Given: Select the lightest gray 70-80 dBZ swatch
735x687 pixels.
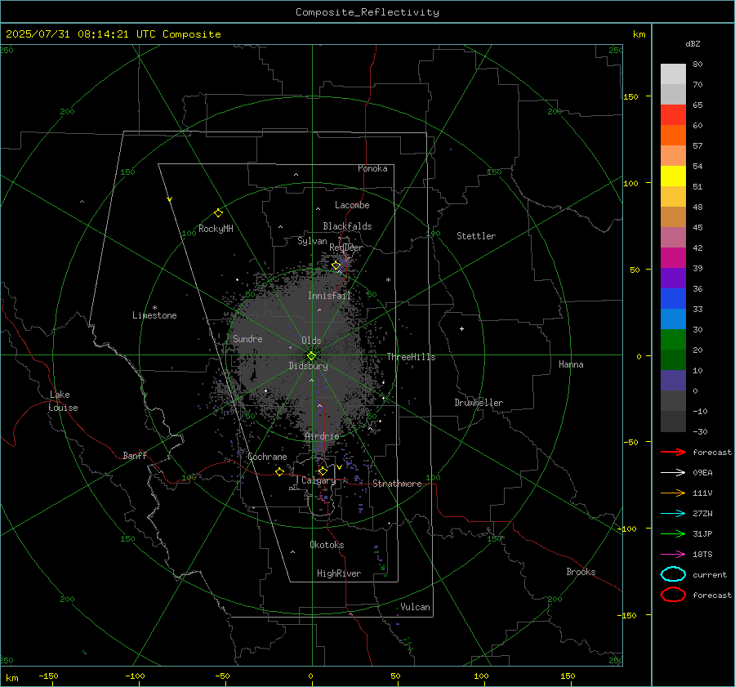Looking at the screenshot, I should pyautogui.click(x=673, y=74).
